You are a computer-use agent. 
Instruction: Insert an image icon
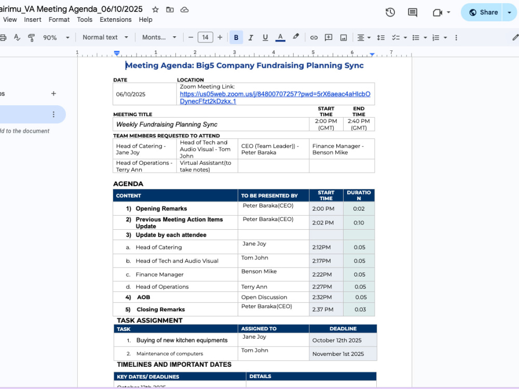click(344, 37)
